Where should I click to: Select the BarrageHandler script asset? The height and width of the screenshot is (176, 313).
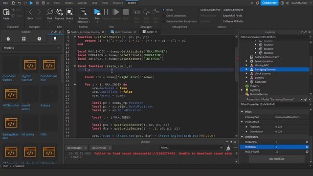[x=11, y=123]
